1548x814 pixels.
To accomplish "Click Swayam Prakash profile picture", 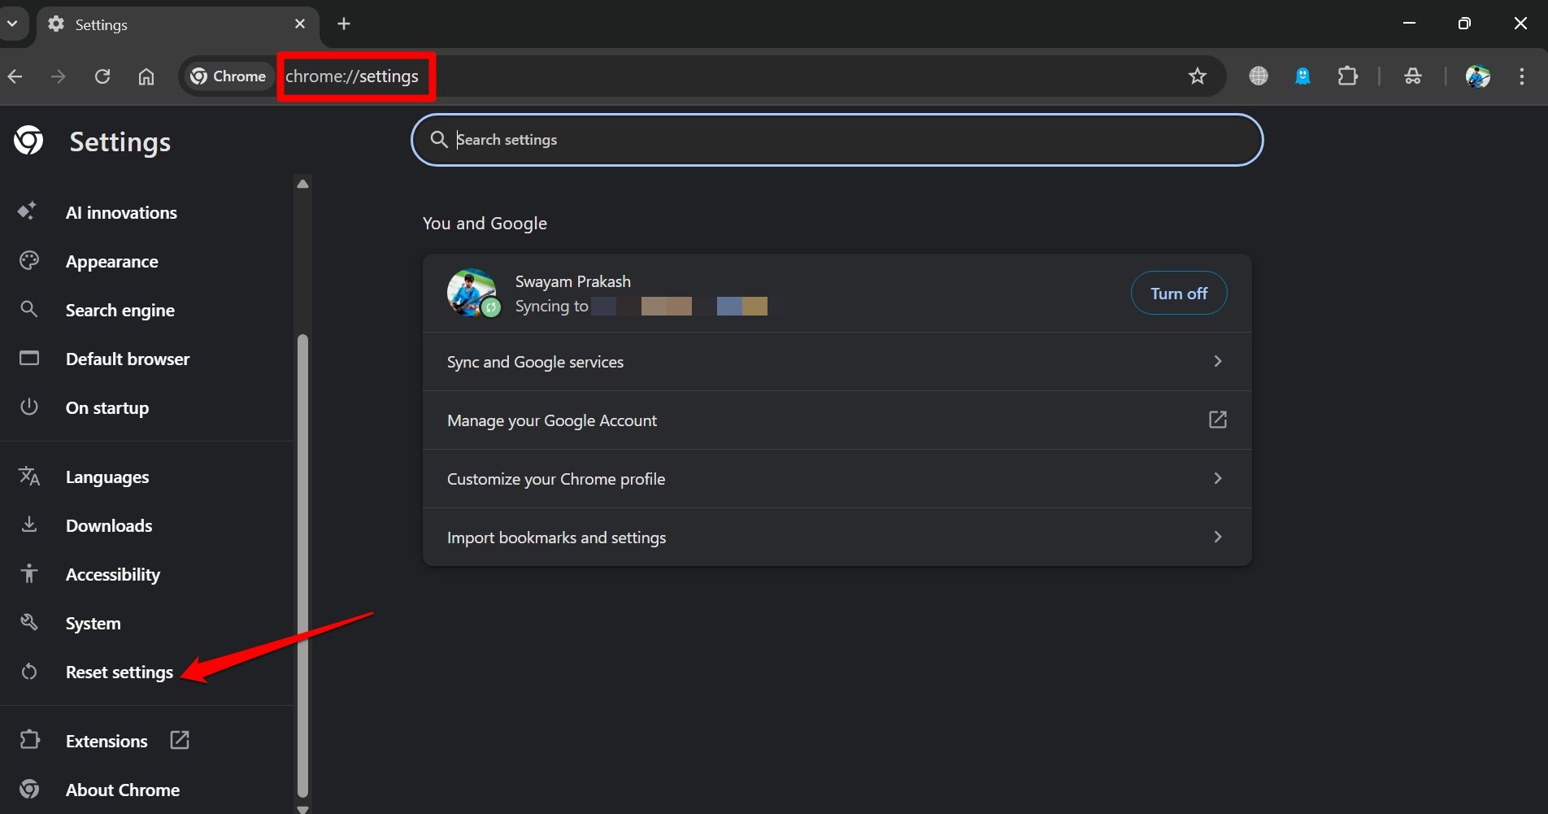I will (x=472, y=293).
